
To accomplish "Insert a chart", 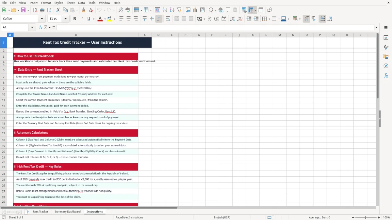I will click(195, 10).
